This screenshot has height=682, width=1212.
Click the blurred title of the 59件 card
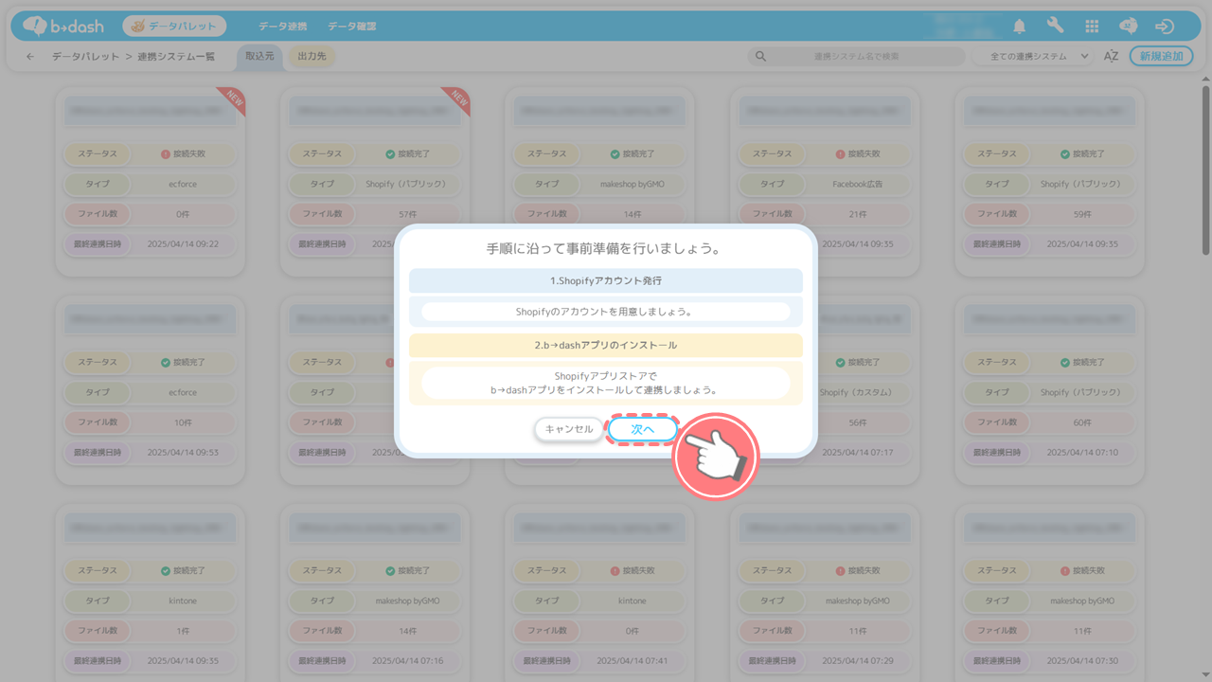tap(1049, 111)
